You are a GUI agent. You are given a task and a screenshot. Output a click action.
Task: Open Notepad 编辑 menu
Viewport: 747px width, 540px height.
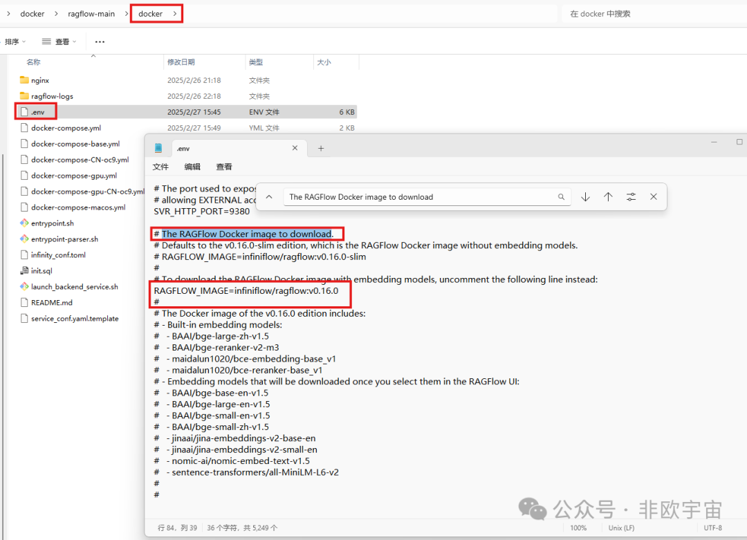pos(192,167)
